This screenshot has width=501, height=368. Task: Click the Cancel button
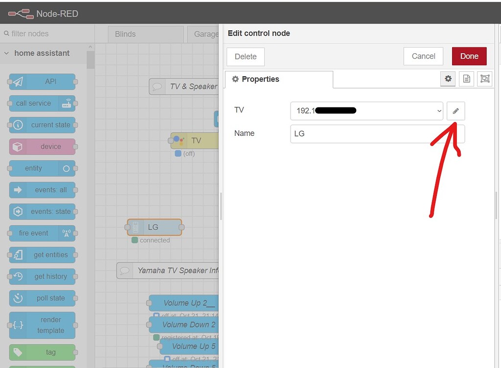423,56
